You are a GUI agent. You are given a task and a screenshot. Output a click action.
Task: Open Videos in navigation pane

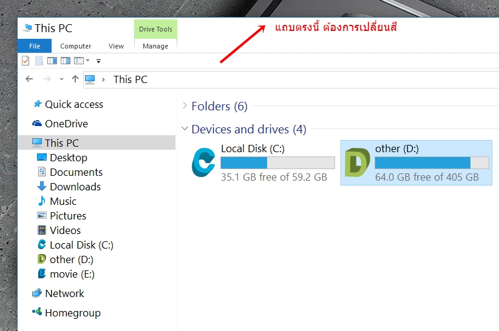click(65, 230)
